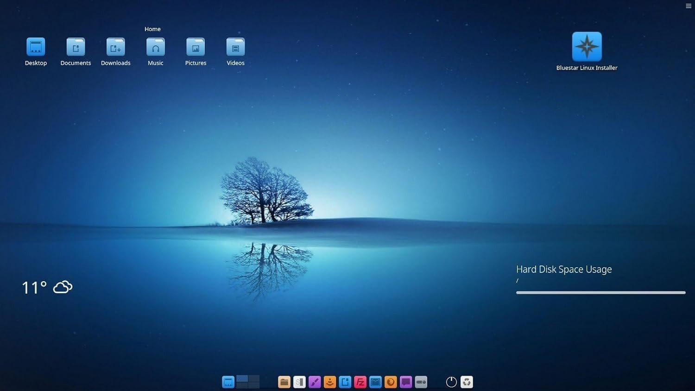
Task: Switch to the bottom-left virtual desktop in pager
Action: tap(242, 385)
